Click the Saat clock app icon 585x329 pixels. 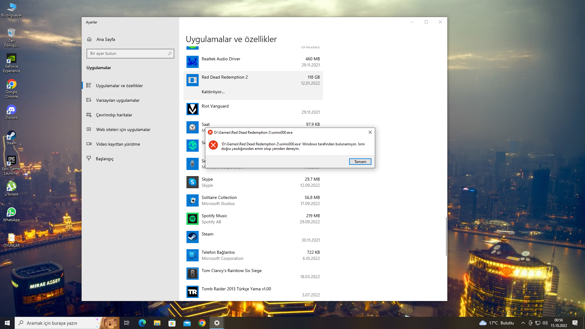click(193, 127)
